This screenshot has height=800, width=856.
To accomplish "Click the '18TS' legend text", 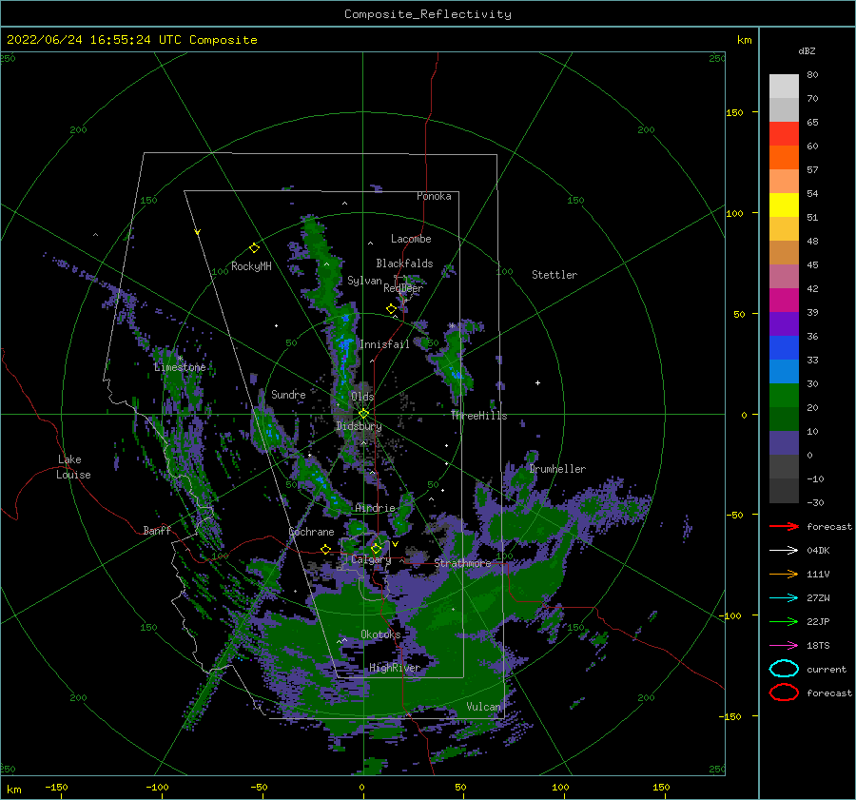I will point(818,646).
